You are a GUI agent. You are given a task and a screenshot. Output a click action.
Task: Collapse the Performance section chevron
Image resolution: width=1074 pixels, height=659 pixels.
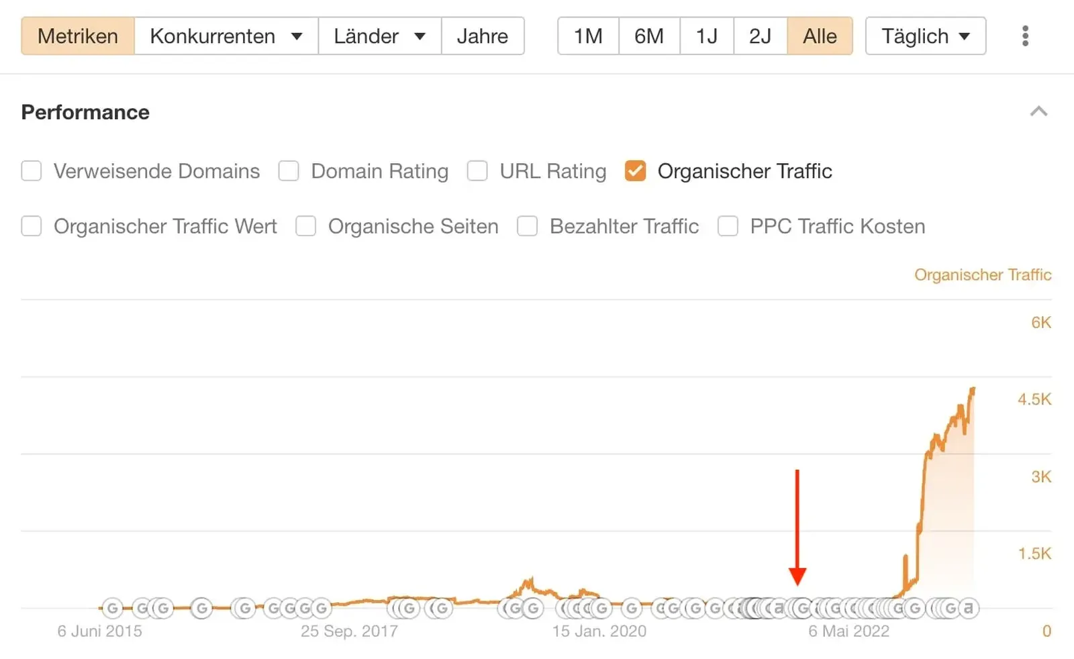[1038, 111]
